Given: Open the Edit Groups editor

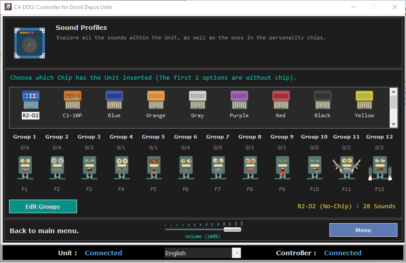Looking at the screenshot, I should coord(43,206).
